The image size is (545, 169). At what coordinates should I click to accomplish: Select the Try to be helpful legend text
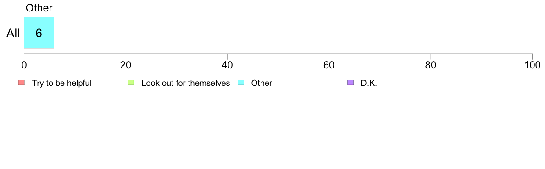point(62,83)
